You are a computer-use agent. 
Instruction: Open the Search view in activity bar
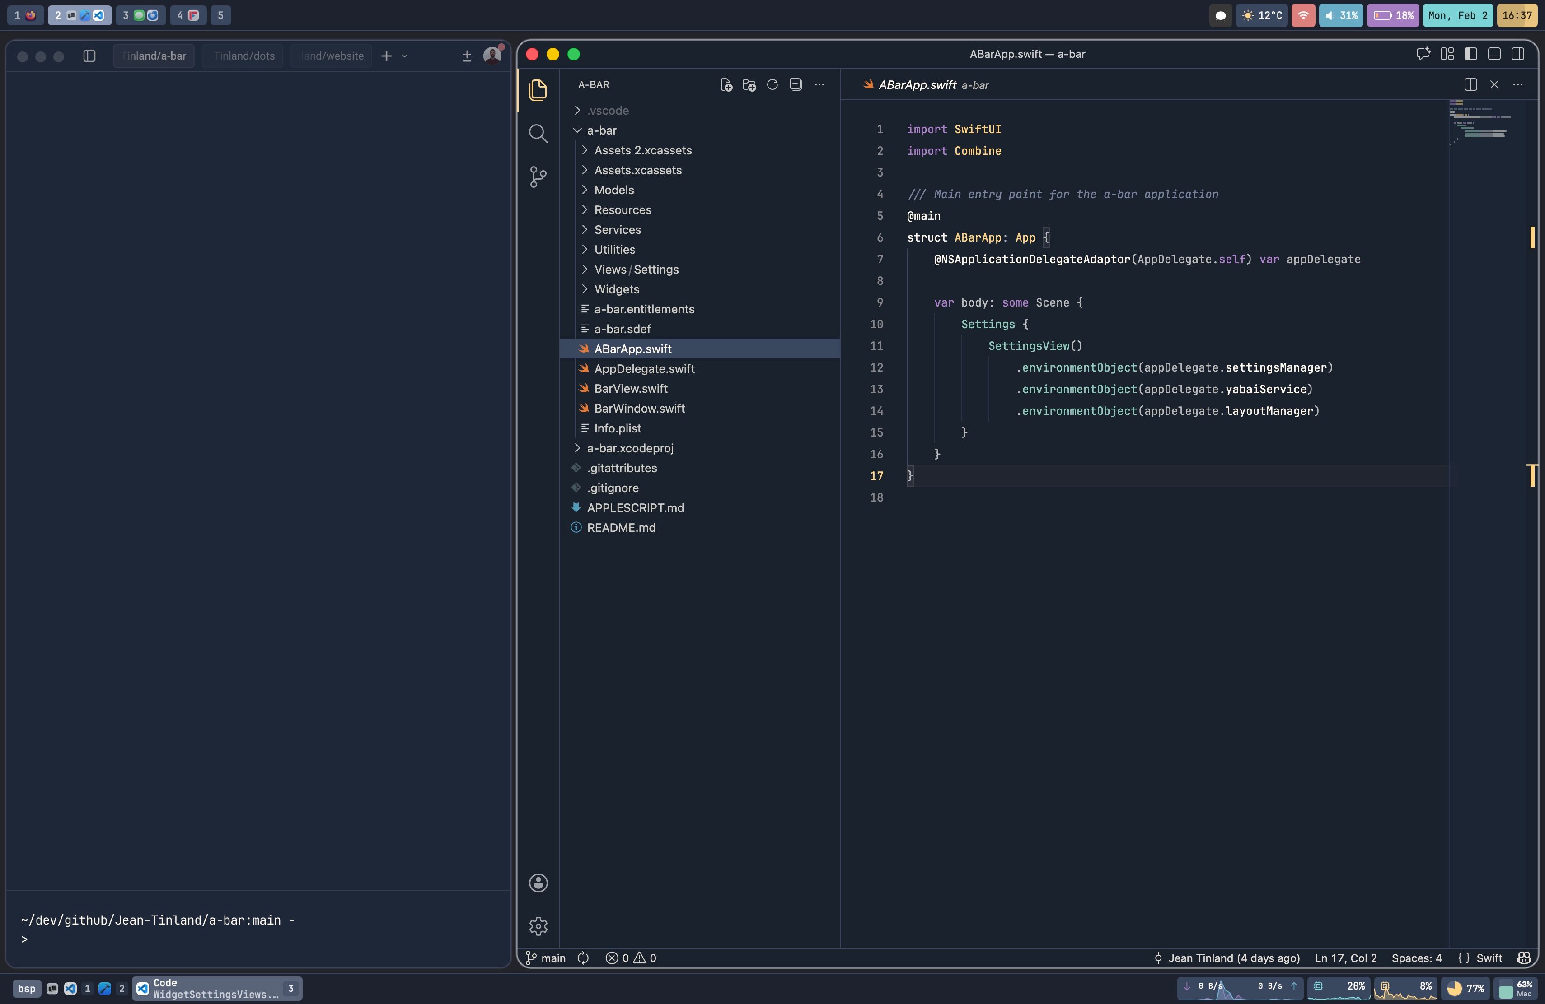(x=538, y=134)
